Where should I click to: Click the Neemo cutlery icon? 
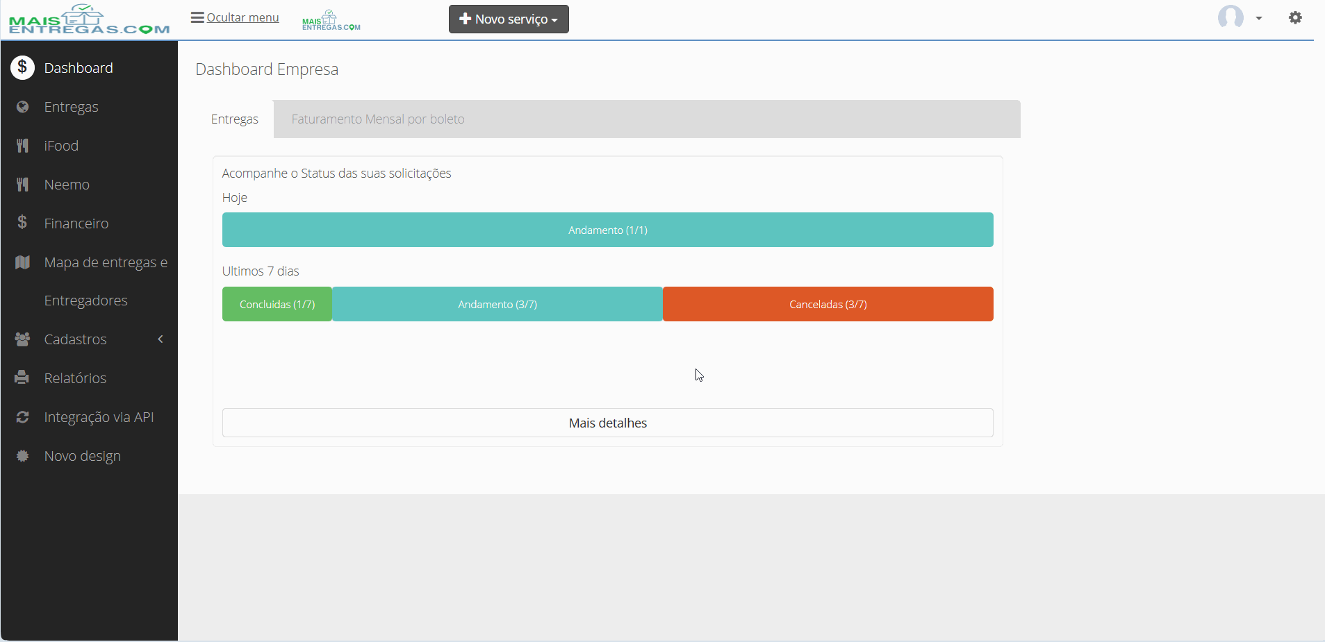tap(22, 185)
